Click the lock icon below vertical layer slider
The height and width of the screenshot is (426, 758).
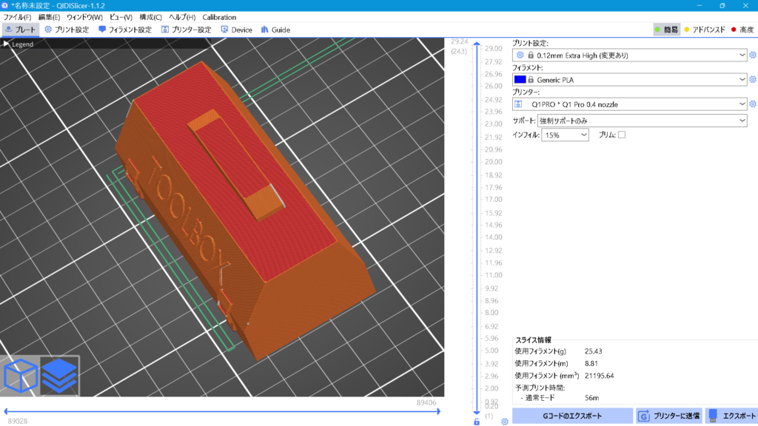(x=476, y=422)
